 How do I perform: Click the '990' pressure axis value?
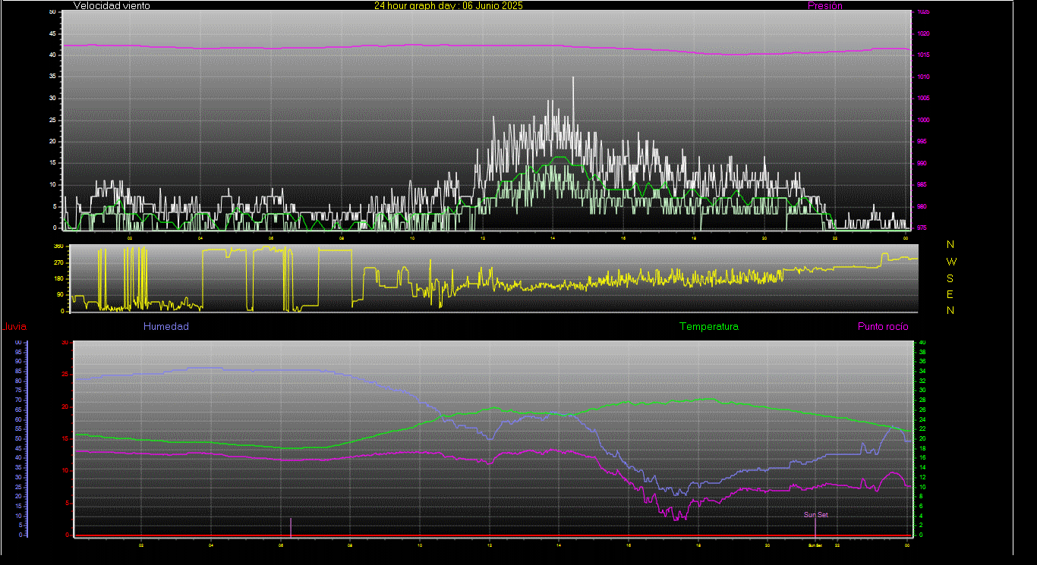pos(922,163)
